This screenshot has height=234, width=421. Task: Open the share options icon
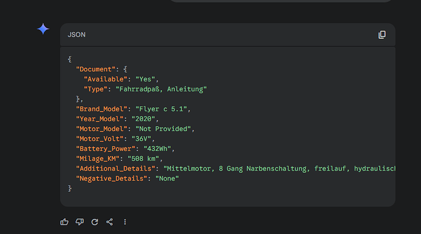tap(110, 222)
